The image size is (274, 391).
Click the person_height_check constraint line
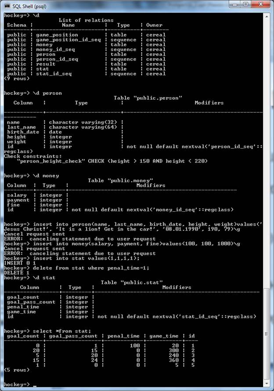pyautogui.click(x=112, y=161)
